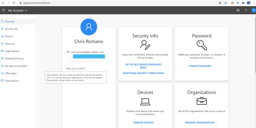Click the Overview person icon in sidebar
256x128 pixels.
click(2, 21)
